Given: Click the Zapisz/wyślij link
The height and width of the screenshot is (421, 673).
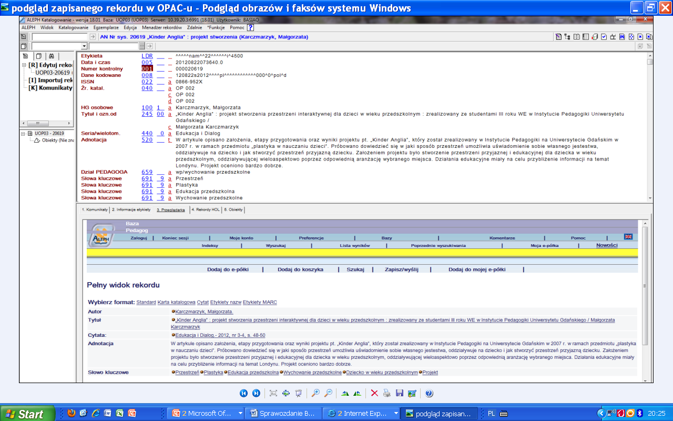Looking at the screenshot, I should (x=401, y=269).
